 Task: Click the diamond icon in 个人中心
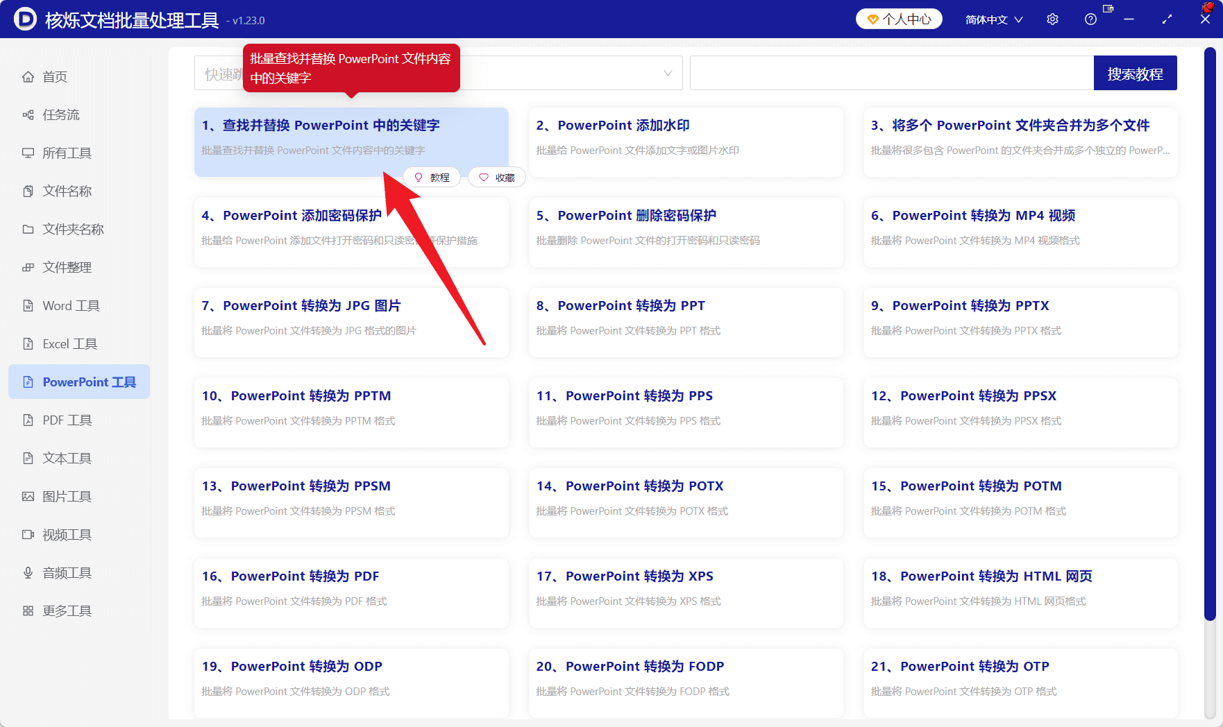click(x=873, y=19)
